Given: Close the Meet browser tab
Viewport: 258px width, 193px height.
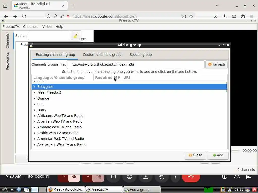Looking at the screenshot, I should (x=63, y=6).
